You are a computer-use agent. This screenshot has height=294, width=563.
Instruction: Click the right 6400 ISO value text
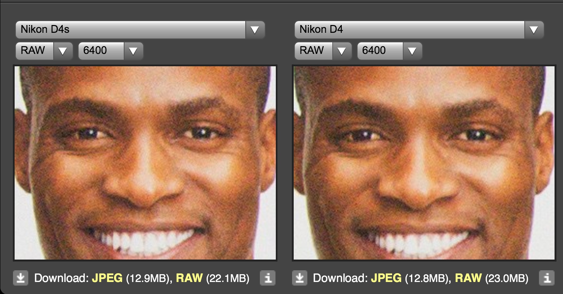coord(374,50)
